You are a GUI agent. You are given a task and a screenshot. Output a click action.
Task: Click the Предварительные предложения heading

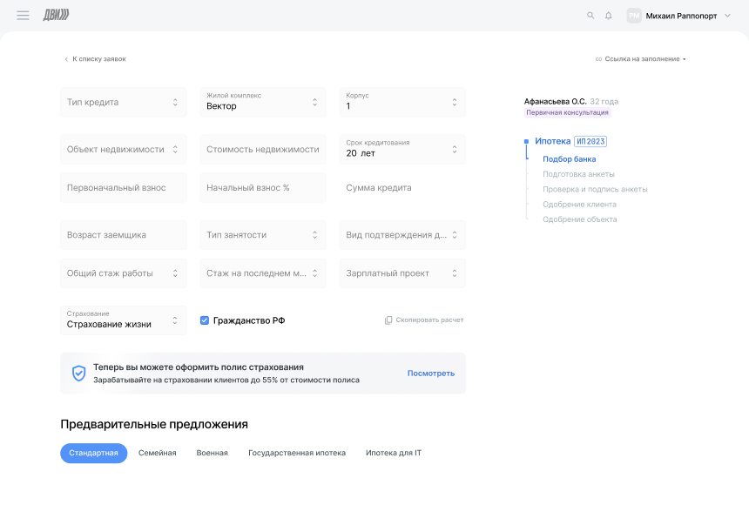[154, 424]
